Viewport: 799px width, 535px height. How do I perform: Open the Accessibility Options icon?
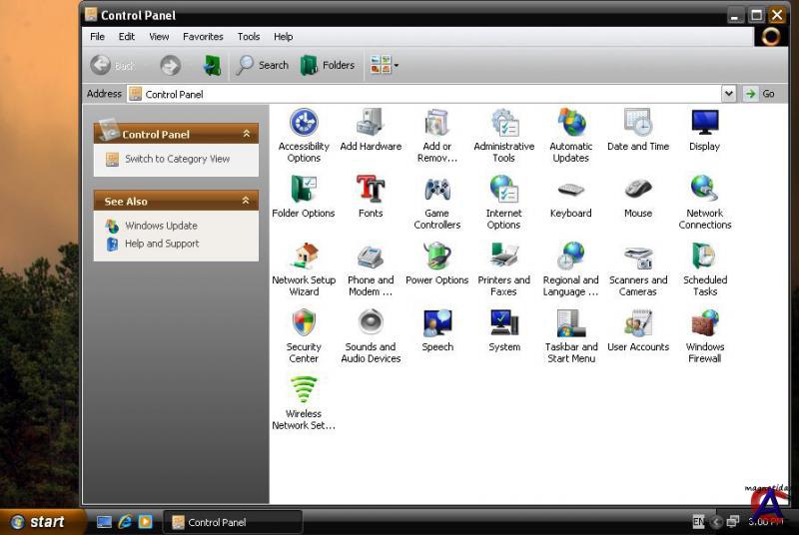304,125
